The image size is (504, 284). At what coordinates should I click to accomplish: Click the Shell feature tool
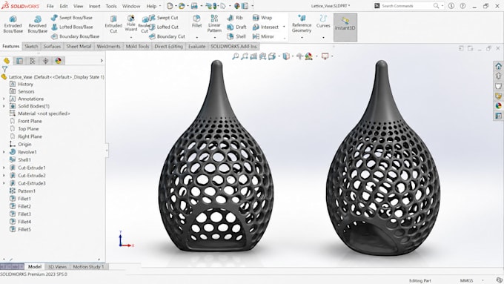tap(236, 36)
